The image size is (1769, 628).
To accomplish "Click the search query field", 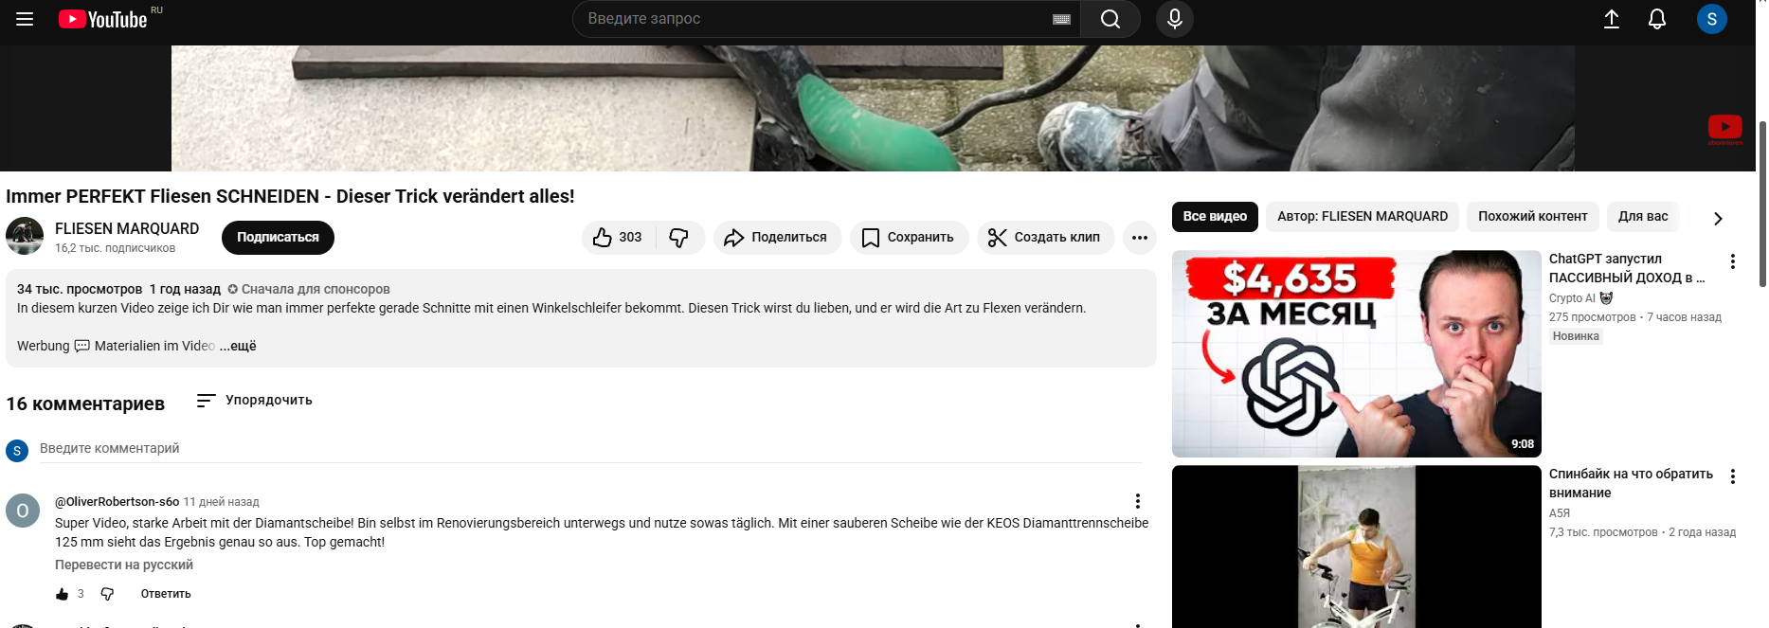I will 815,19.
